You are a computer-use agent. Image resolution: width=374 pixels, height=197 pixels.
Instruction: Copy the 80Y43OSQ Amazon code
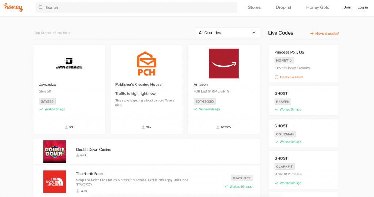(205, 101)
